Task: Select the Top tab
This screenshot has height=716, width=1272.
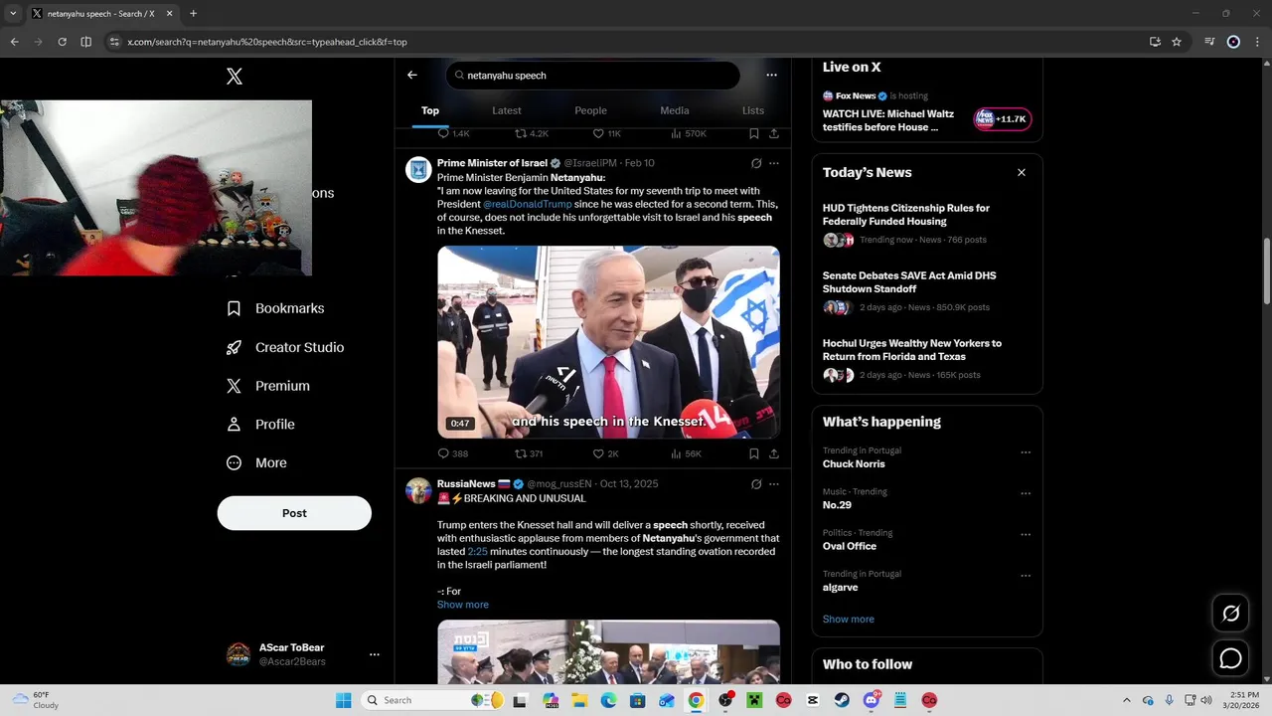Action: point(430,110)
